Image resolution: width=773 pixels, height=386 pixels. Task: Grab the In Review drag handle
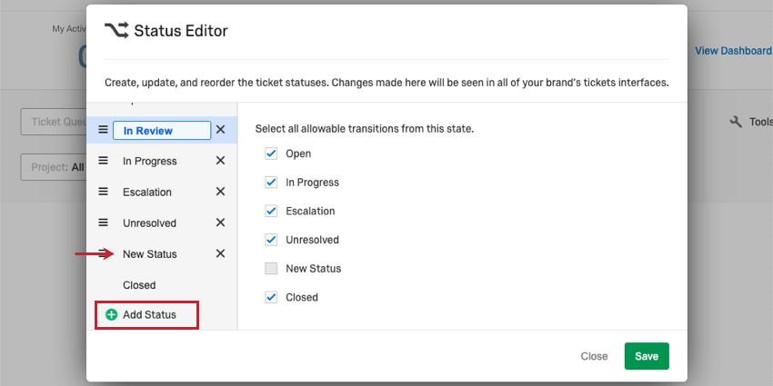pyautogui.click(x=103, y=130)
